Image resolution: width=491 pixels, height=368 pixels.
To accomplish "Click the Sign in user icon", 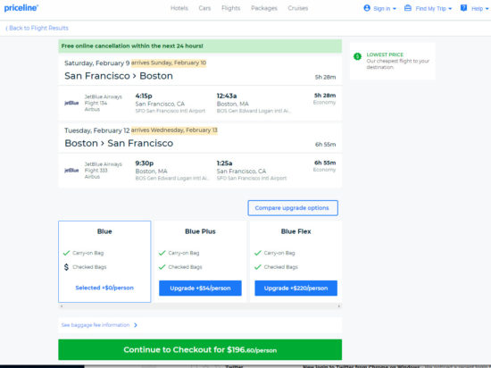I will pyautogui.click(x=367, y=8).
